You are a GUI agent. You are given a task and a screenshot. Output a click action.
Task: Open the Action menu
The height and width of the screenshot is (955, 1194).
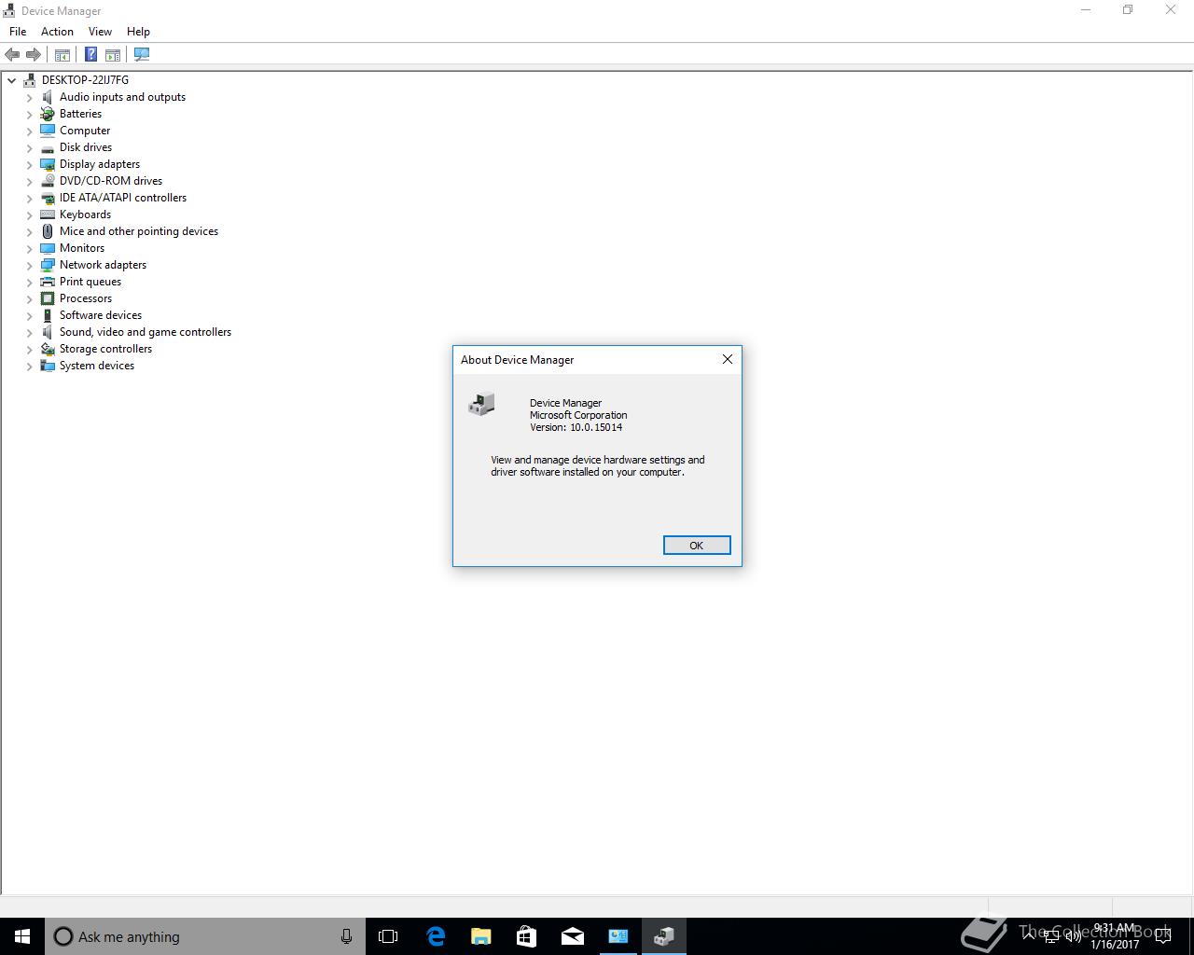coord(57,32)
